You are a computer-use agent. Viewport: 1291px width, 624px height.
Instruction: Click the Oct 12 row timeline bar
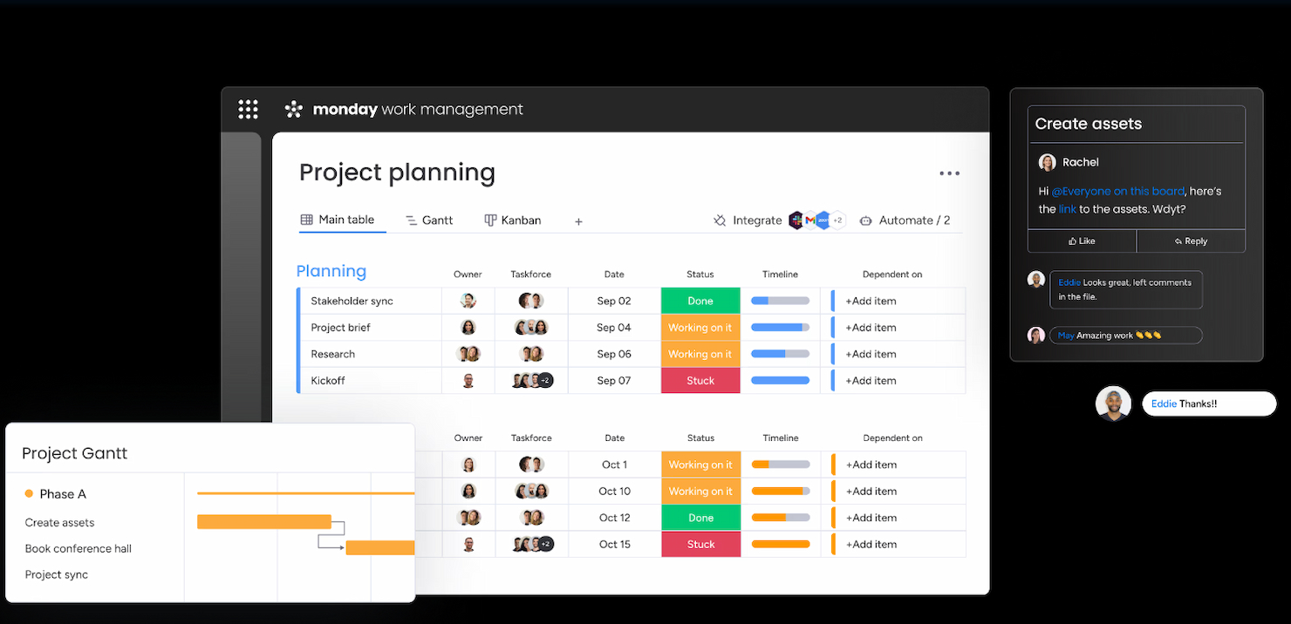click(x=780, y=518)
